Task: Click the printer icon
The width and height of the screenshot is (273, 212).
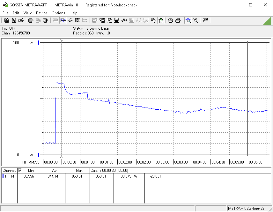Action: (178, 20)
